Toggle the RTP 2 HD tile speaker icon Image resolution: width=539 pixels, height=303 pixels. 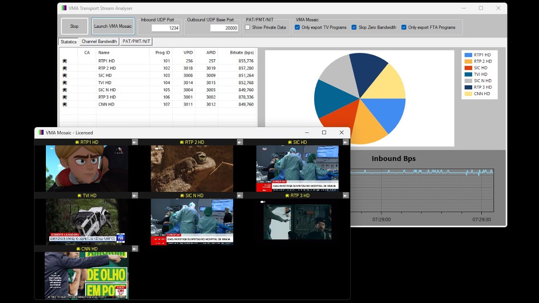point(240,142)
